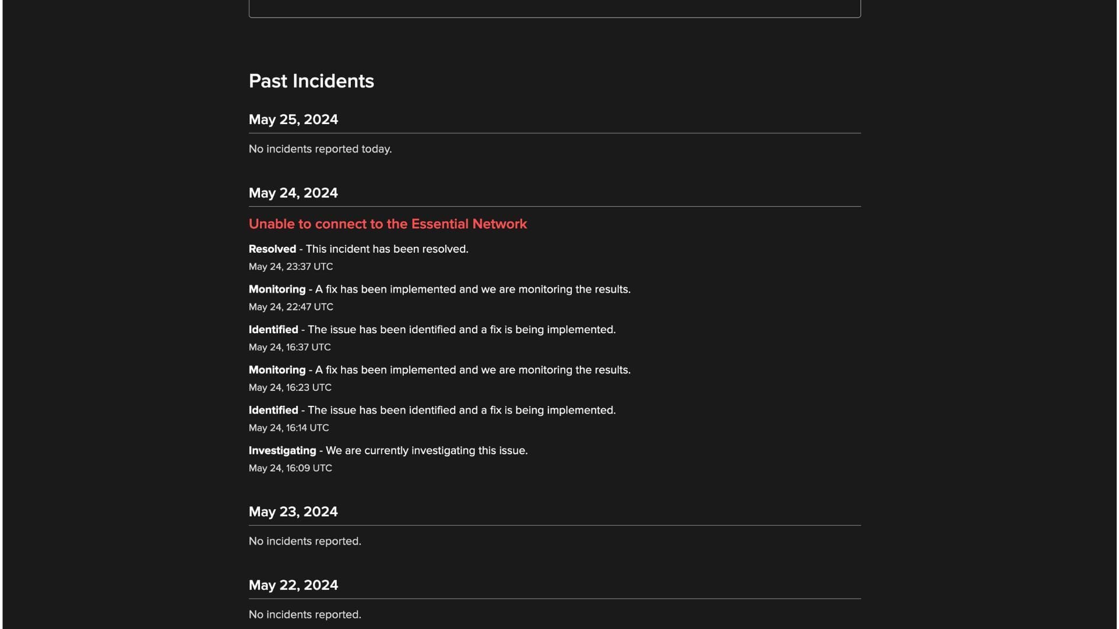Screen dimensions: 1119x629
Task: Click the 16:14 UTC identified timestamp
Action: click(x=288, y=427)
